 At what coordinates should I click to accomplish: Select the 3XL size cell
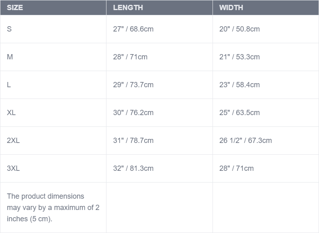click(x=13, y=168)
